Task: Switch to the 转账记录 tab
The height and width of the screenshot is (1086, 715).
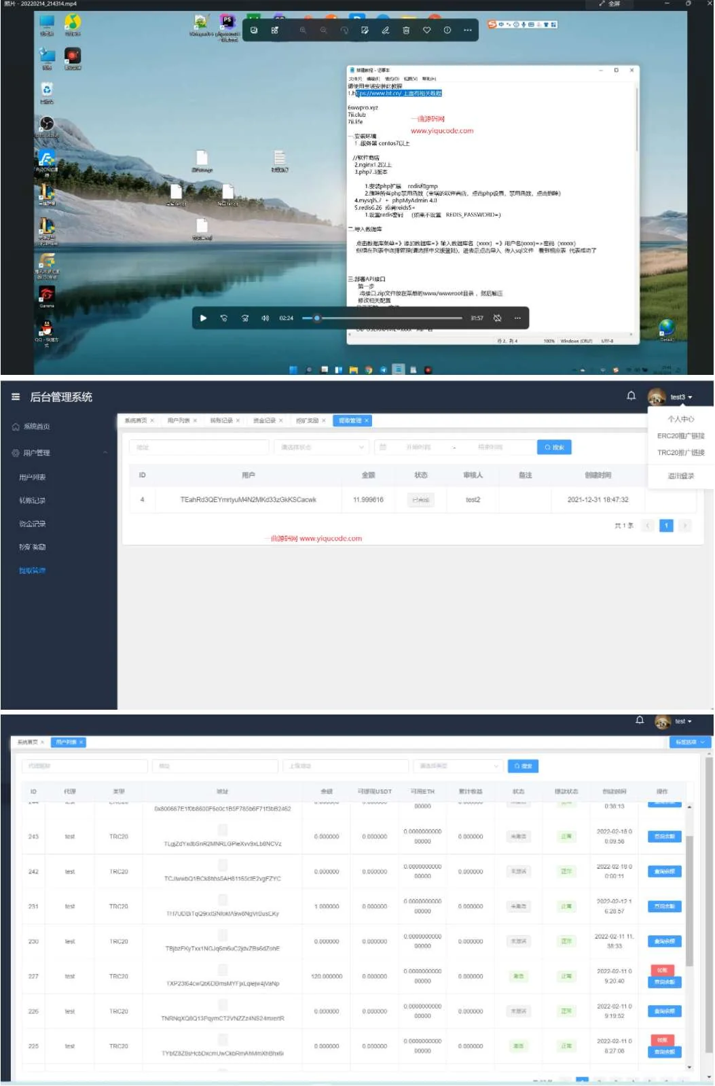Action: 221,420
